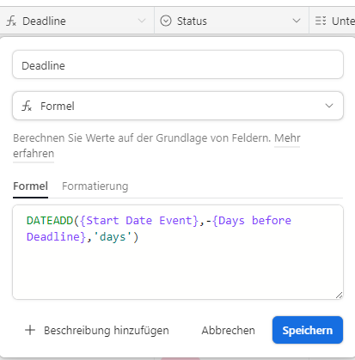Switch to the Formatierung tab

[95, 186]
